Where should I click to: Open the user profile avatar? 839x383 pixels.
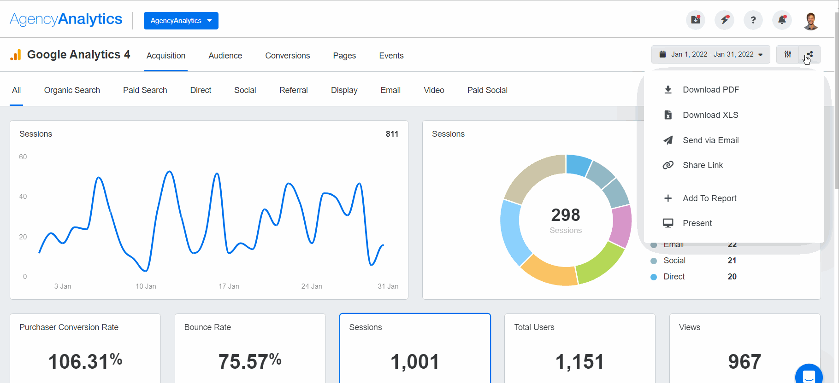coord(811,21)
